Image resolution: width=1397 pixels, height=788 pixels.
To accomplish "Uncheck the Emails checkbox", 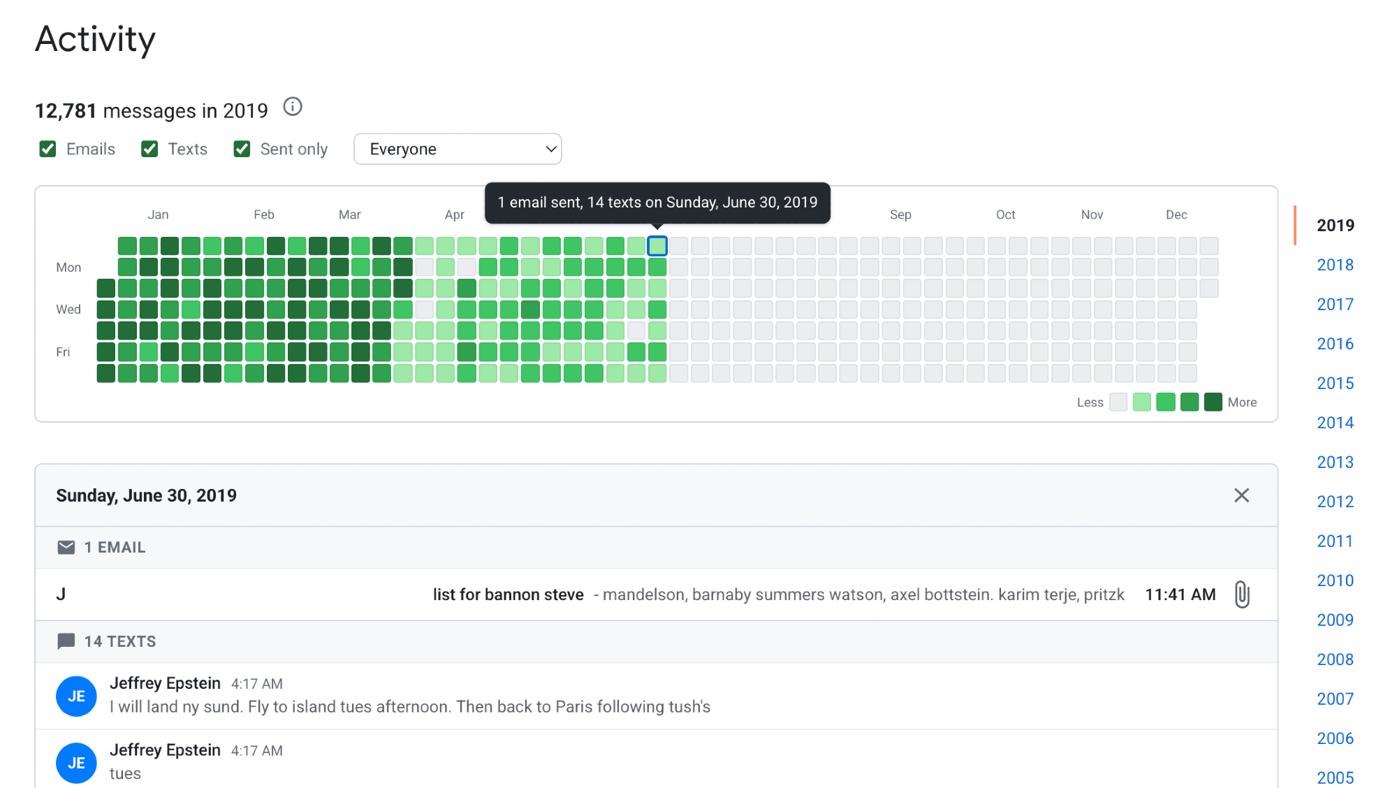I will [x=47, y=149].
